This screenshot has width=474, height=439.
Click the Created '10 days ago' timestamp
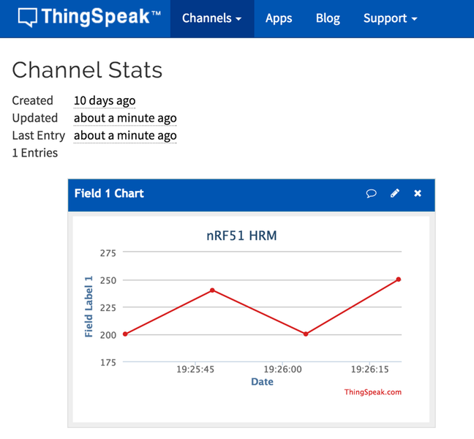tap(105, 101)
